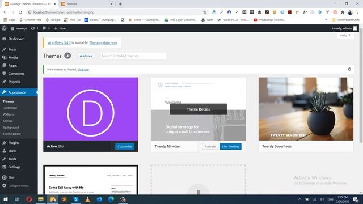Open the Plugins menu
The height and width of the screenshot is (204, 363).
tap(14, 143)
